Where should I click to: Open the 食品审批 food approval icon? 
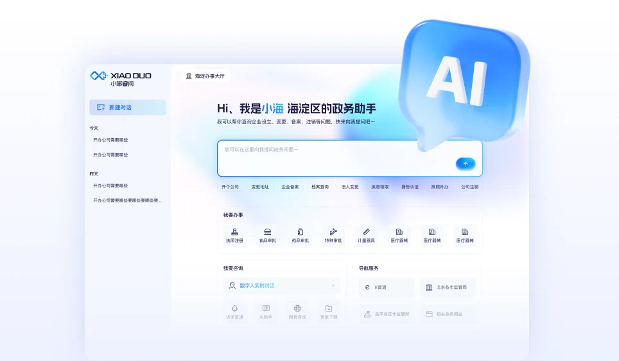pos(267,232)
